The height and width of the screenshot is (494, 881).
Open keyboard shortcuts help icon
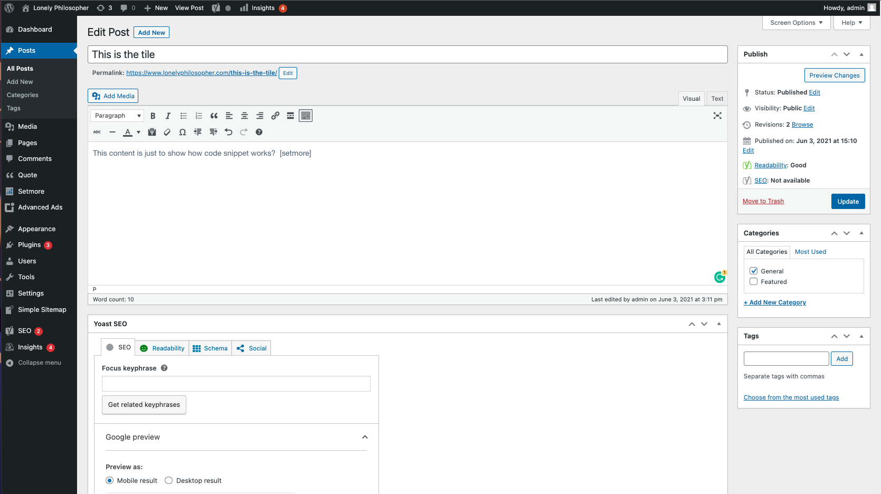pos(259,132)
